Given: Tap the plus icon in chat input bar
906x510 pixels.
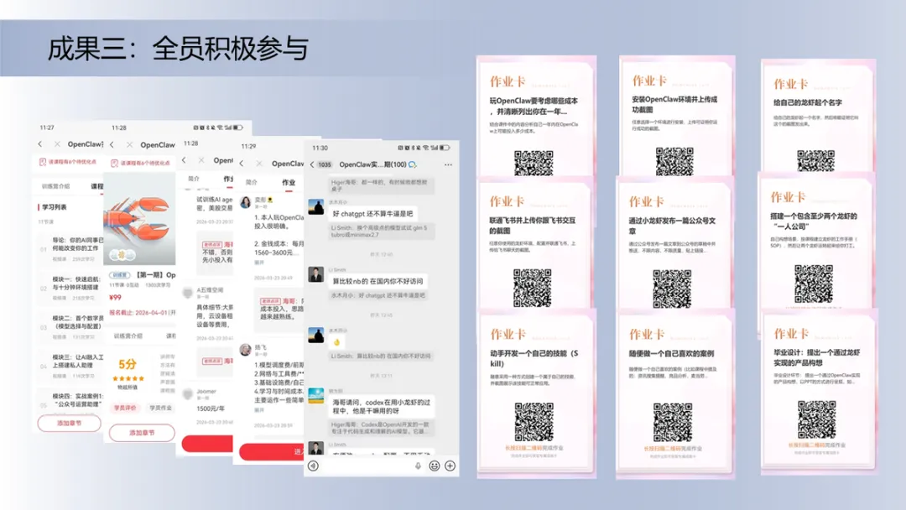Looking at the screenshot, I should pos(450,466).
